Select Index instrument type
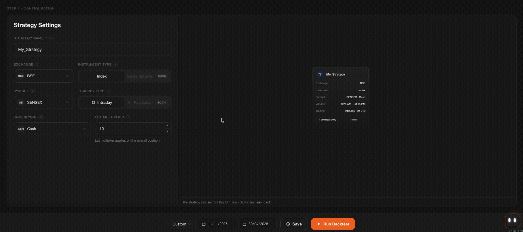Viewport: 523px width, 232px height. click(x=102, y=76)
